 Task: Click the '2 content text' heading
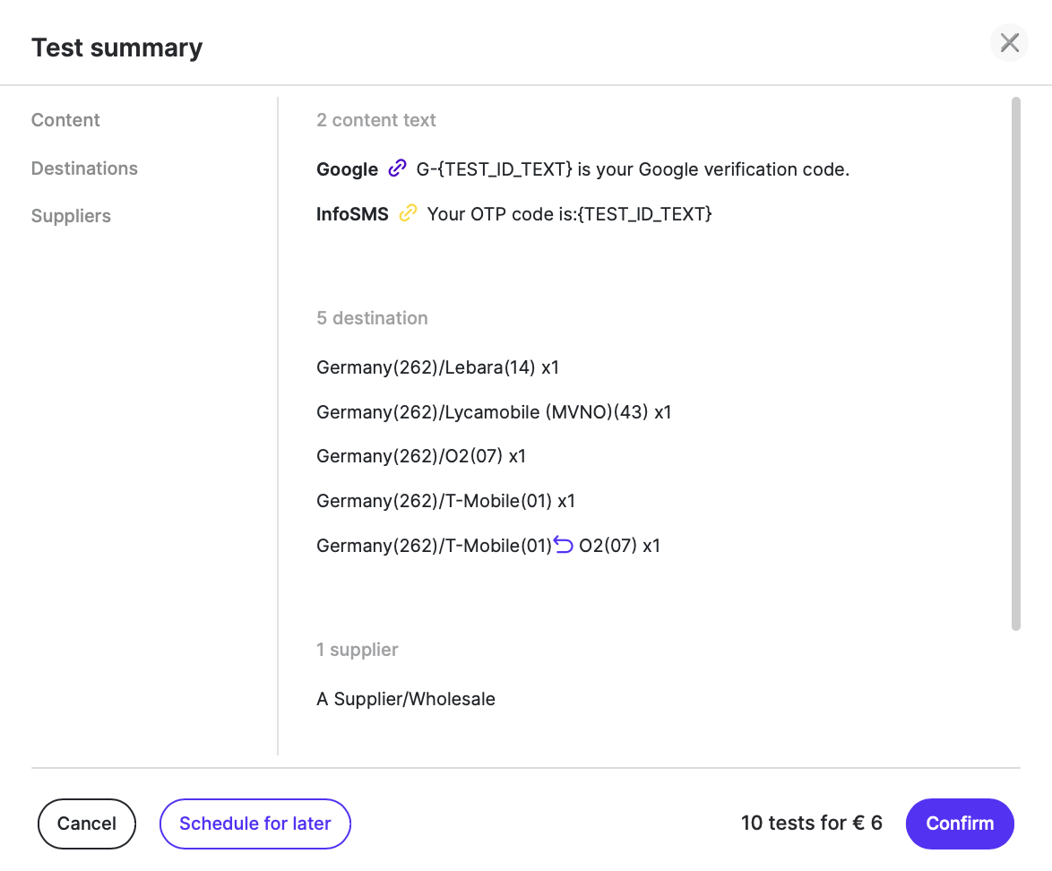tap(375, 120)
